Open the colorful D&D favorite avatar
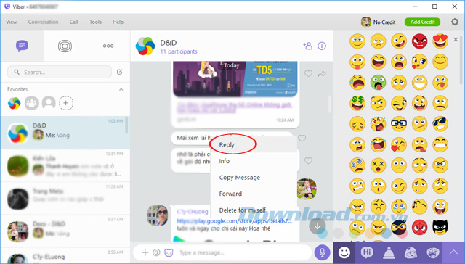The image size is (465, 264). coord(15,103)
